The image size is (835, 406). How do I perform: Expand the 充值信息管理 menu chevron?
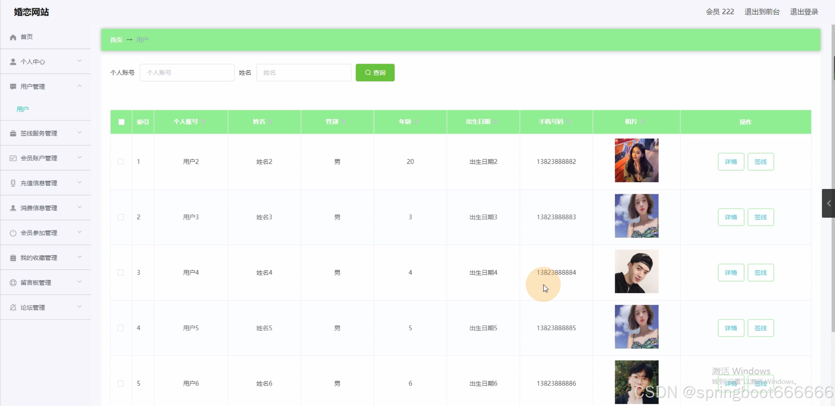click(x=79, y=182)
